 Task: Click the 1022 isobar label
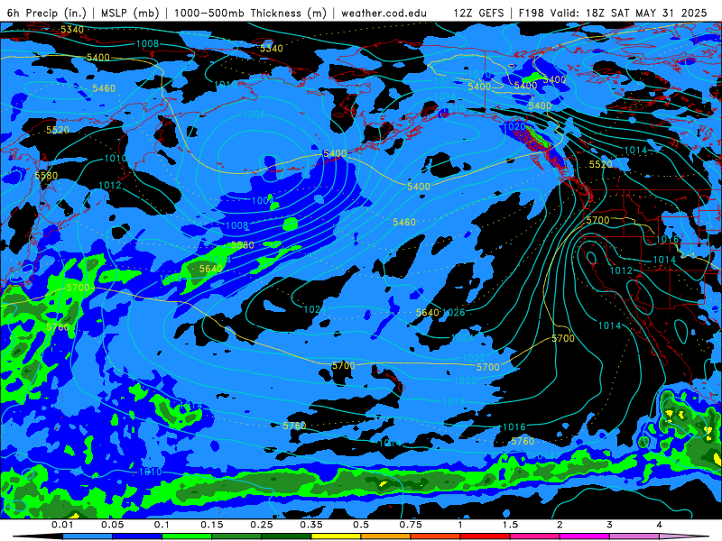point(473,357)
